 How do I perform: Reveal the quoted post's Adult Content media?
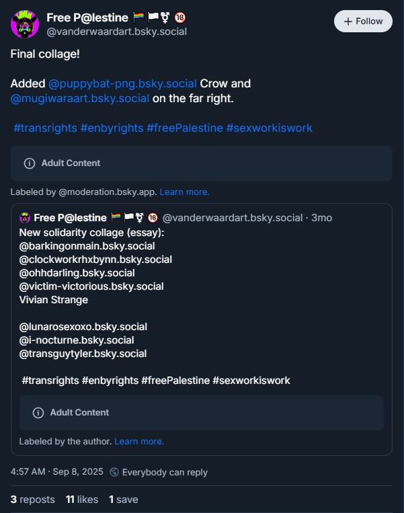tap(202, 413)
